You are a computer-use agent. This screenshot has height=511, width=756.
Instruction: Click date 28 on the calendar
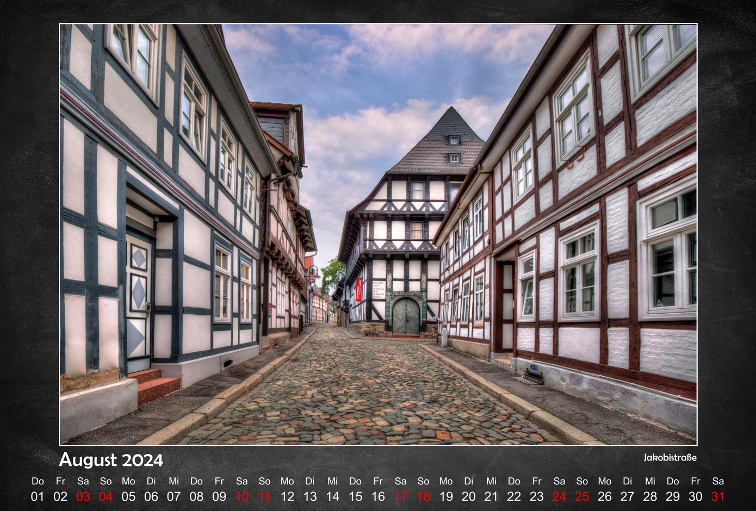coord(650,496)
